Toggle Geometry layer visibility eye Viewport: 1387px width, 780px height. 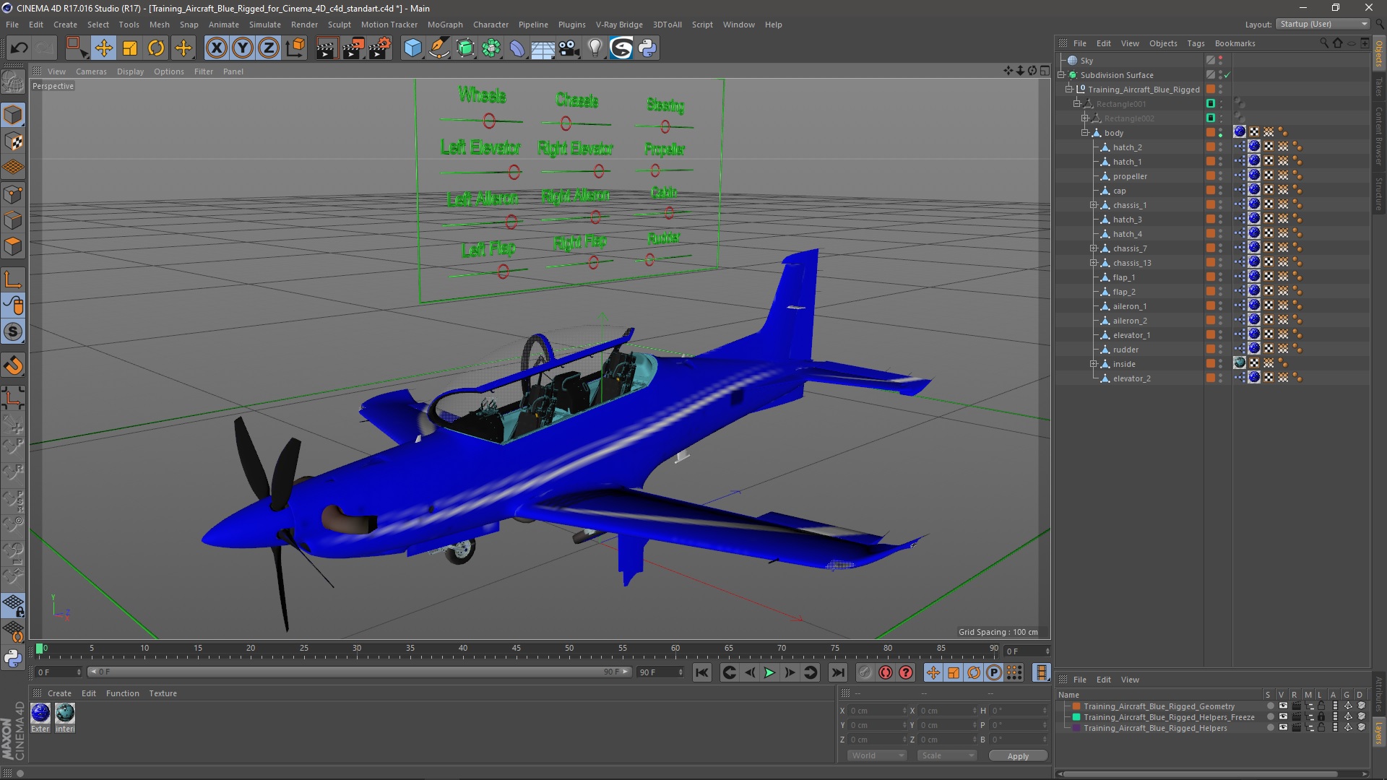coord(1283,706)
